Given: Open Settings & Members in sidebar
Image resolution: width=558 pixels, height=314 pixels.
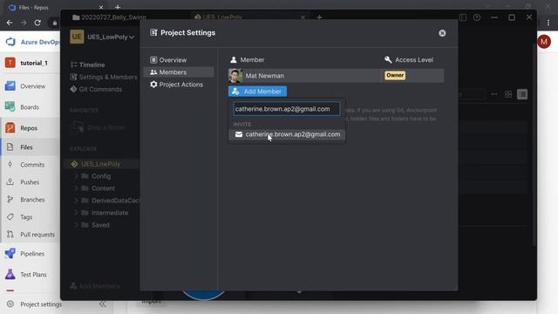Looking at the screenshot, I should tap(104, 77).
